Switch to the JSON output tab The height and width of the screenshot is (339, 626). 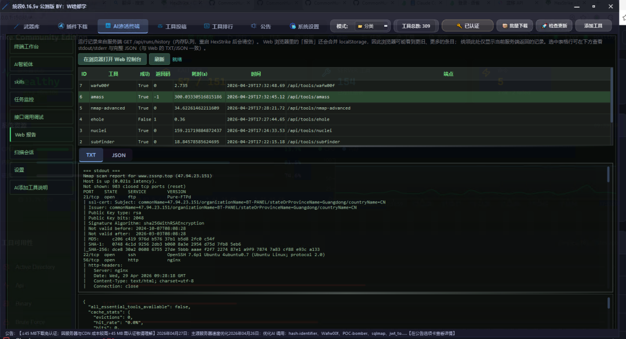pyautogui.click(x=119, y=155)
